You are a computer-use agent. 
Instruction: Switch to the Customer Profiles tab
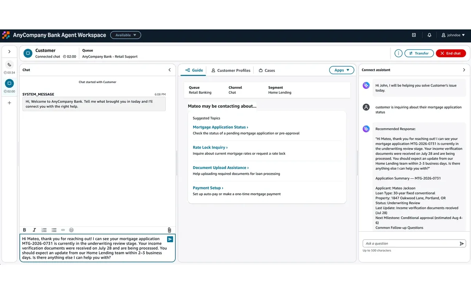pyautogui.click(x=231, y=71)
